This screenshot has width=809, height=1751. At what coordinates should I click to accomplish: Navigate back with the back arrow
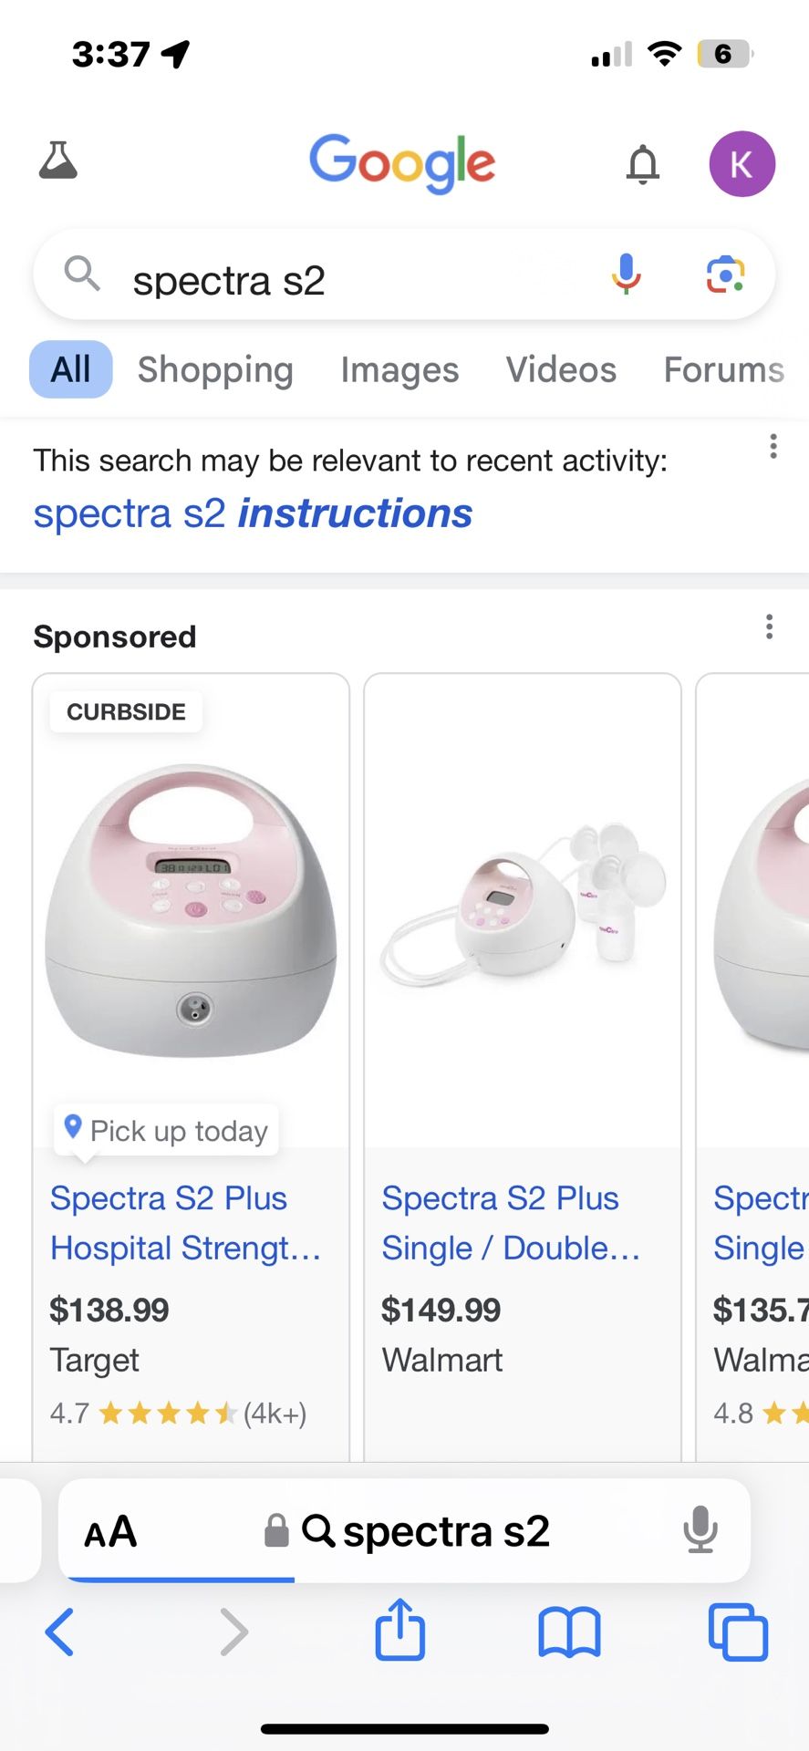coord(60,1632)
